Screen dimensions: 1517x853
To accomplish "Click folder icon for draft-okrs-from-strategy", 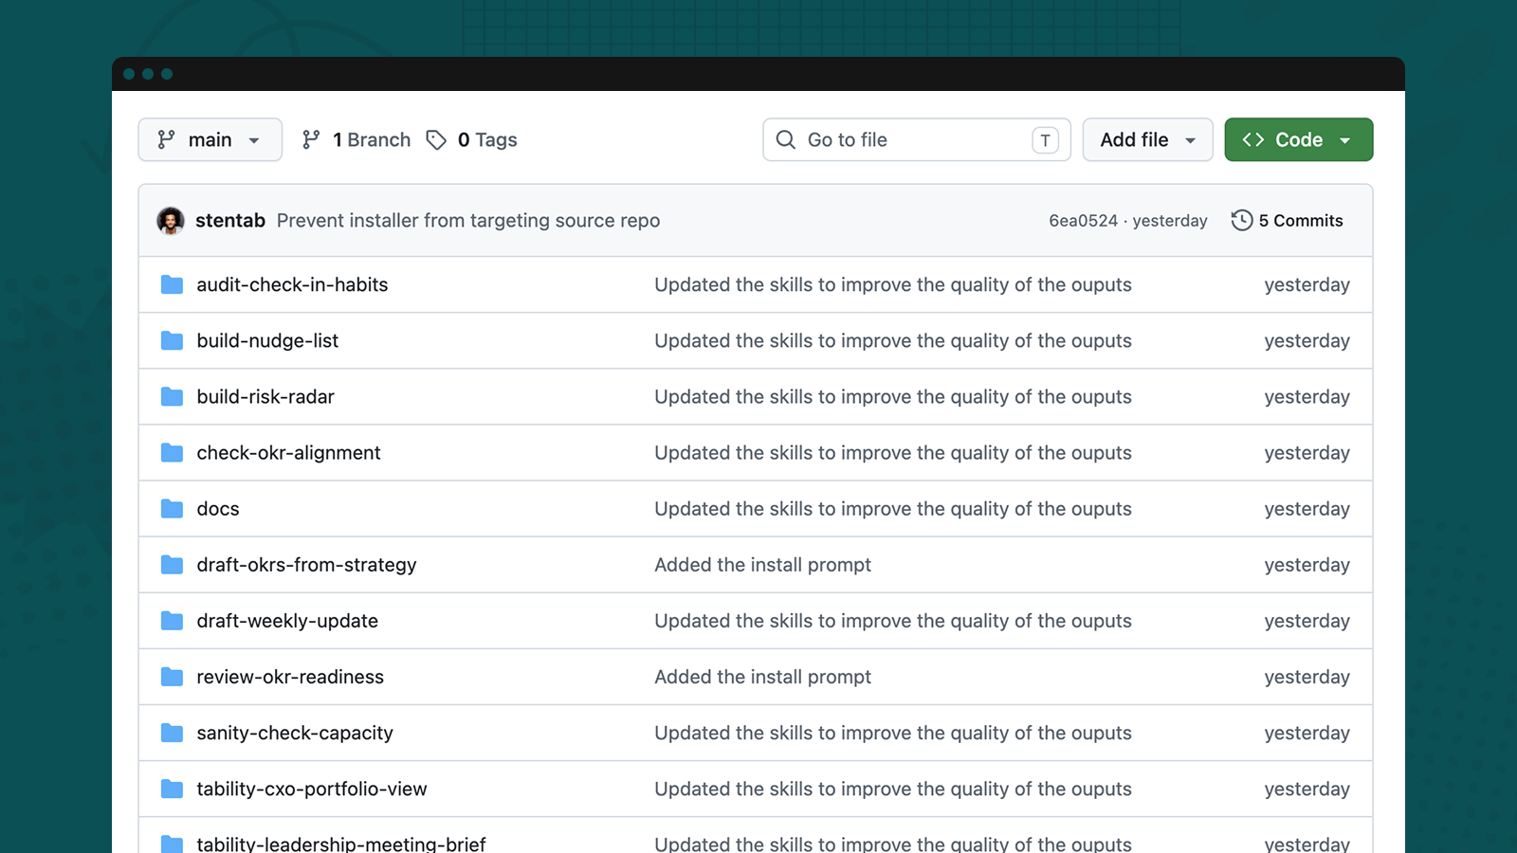I will click(172, 564).
